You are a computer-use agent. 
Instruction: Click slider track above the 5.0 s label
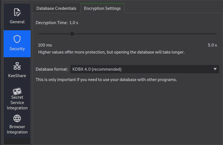pyautogui.click(x=212, y=34)
